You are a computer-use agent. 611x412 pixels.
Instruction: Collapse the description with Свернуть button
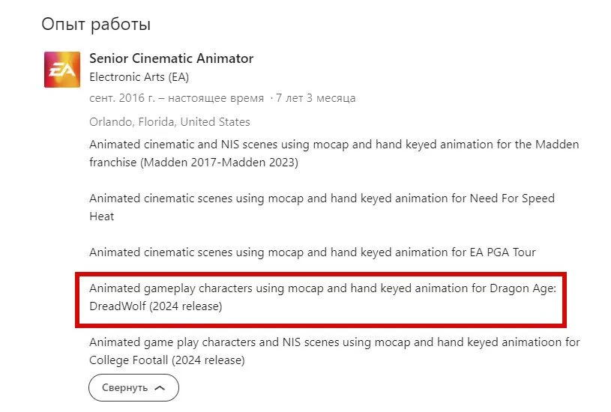point(133,387)
